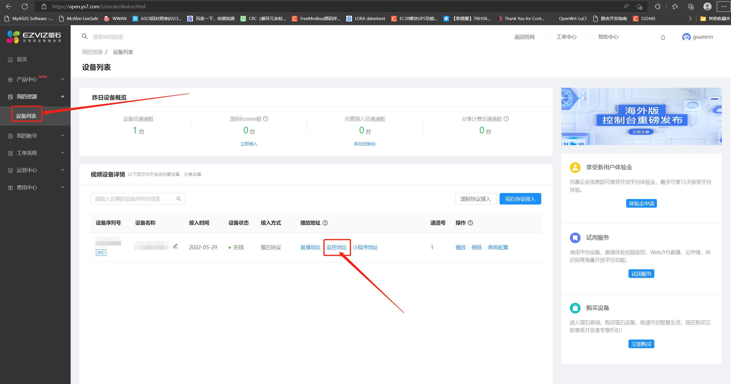Click the question icon beside 国标license数
This screenshot has height=384, width=731.
coord(266,119)
